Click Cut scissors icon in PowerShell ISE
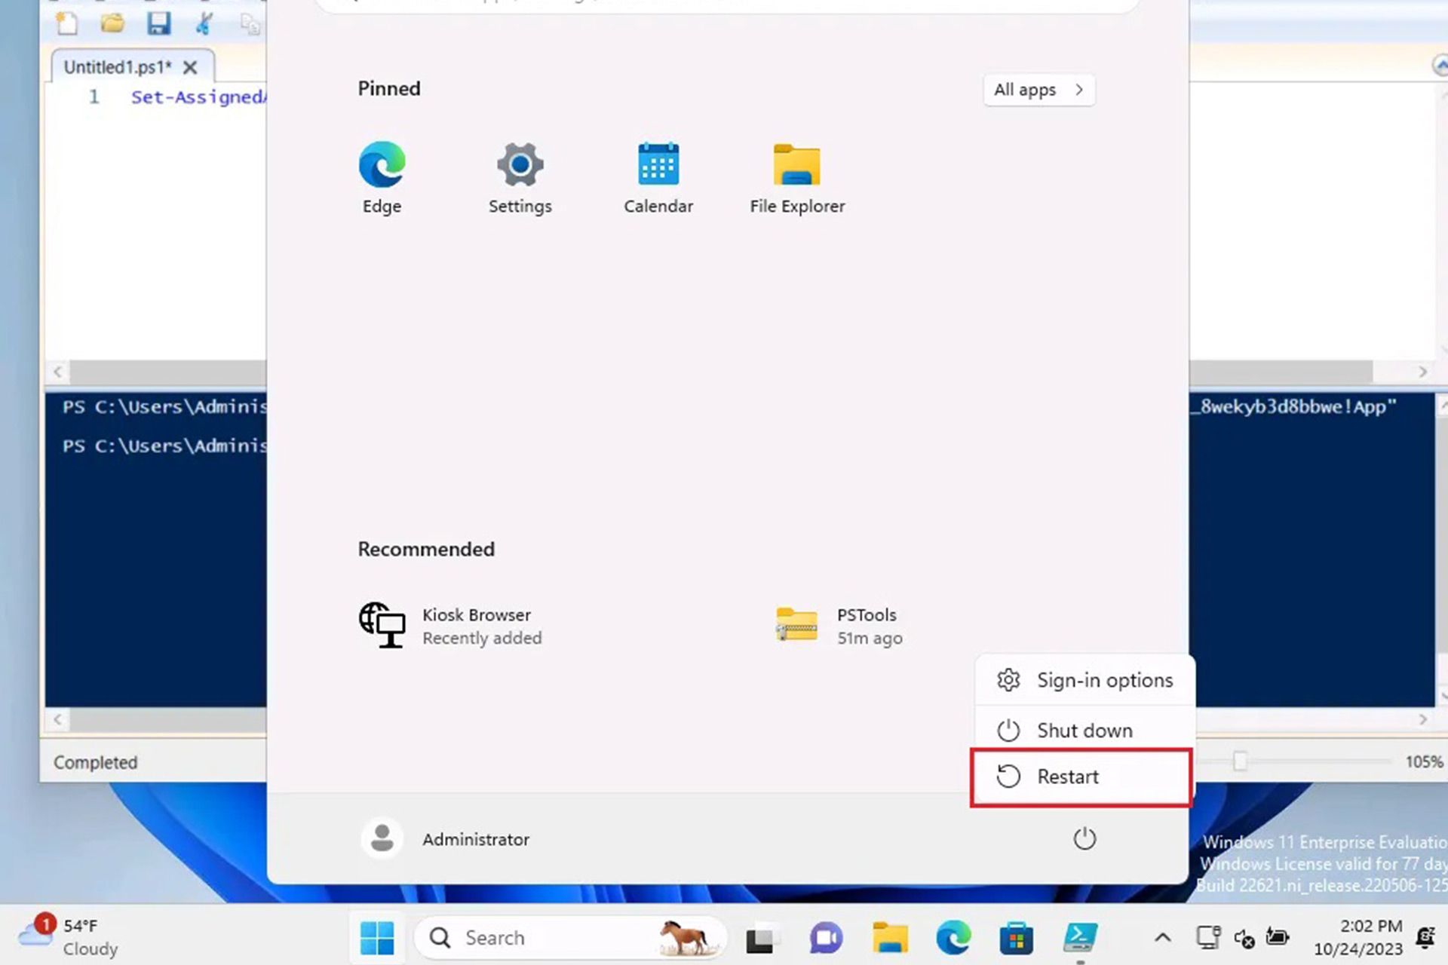This screenshot has width=1448, height=965. [x=204, y=23]
